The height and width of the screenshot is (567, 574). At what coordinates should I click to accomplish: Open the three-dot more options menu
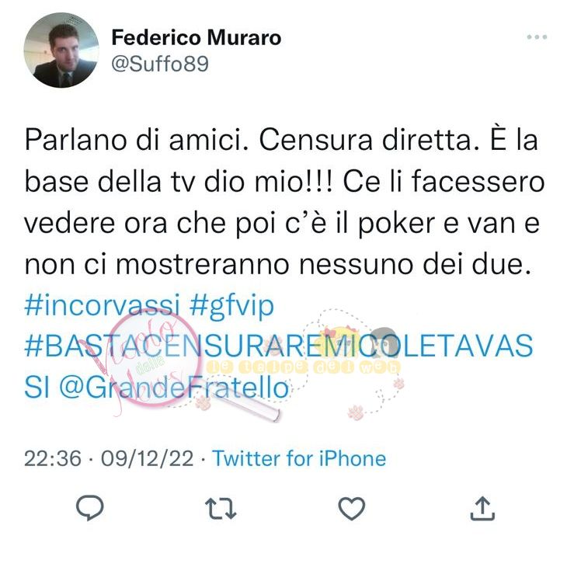tap(537, 37)
